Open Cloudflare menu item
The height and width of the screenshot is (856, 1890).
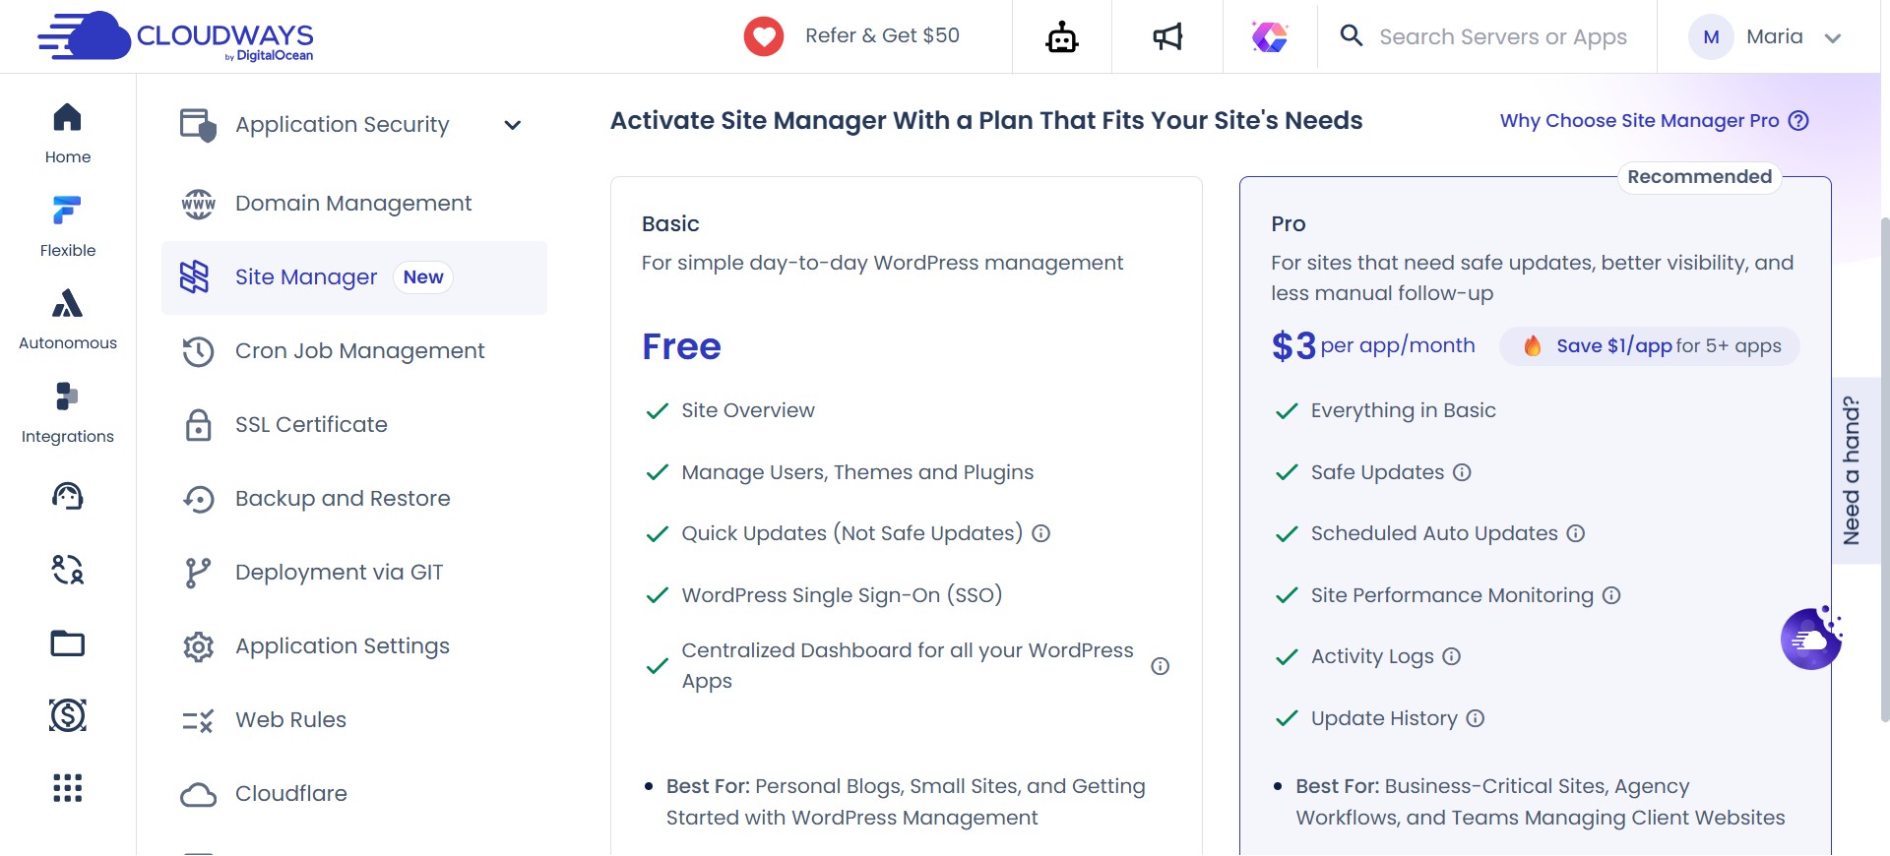point(354,794)
